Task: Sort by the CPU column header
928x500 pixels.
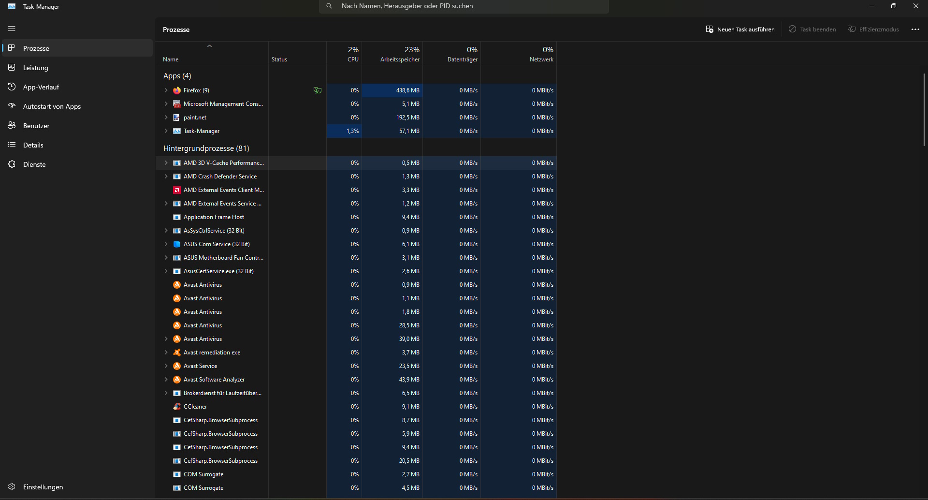Action: [344, 53]
